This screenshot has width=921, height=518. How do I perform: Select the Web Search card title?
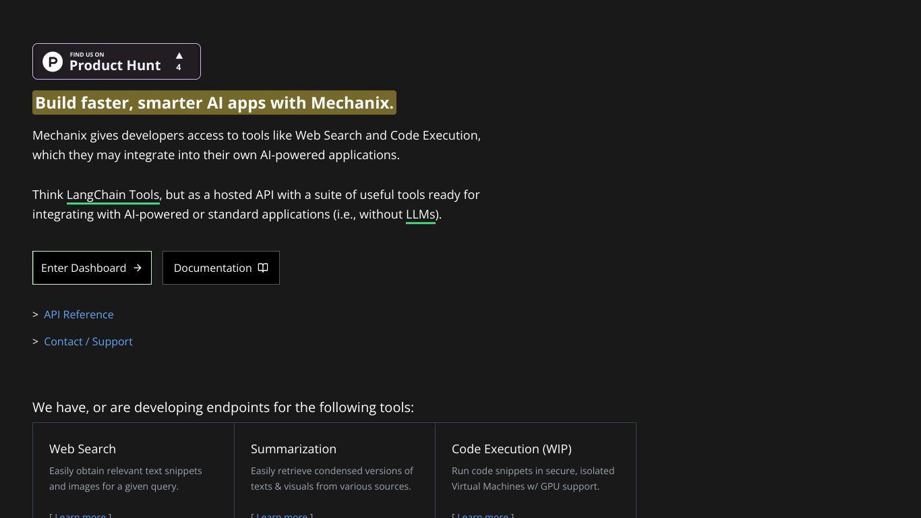(x=82, y=449)
